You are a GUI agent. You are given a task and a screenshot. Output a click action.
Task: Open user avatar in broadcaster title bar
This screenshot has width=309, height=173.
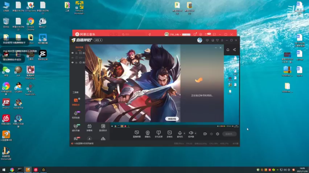200,40
